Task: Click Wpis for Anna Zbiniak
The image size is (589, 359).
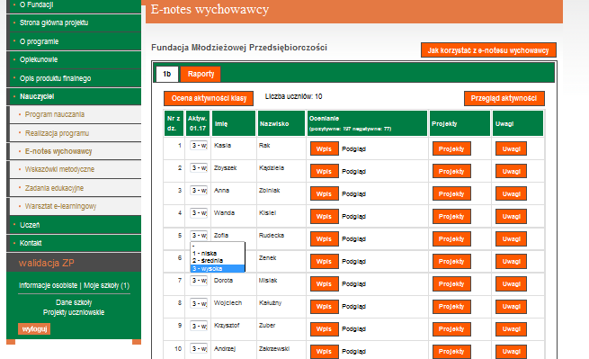Action: [325, 194]
